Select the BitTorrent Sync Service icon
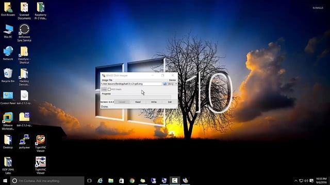This screenshot has height=185, width=330. [x=24, y=33]
